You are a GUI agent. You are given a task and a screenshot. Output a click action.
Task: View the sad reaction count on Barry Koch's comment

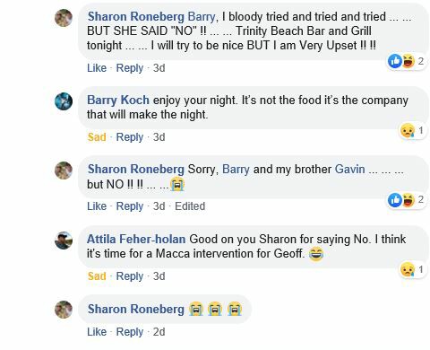pyautogui.click(x=413, y=130)
